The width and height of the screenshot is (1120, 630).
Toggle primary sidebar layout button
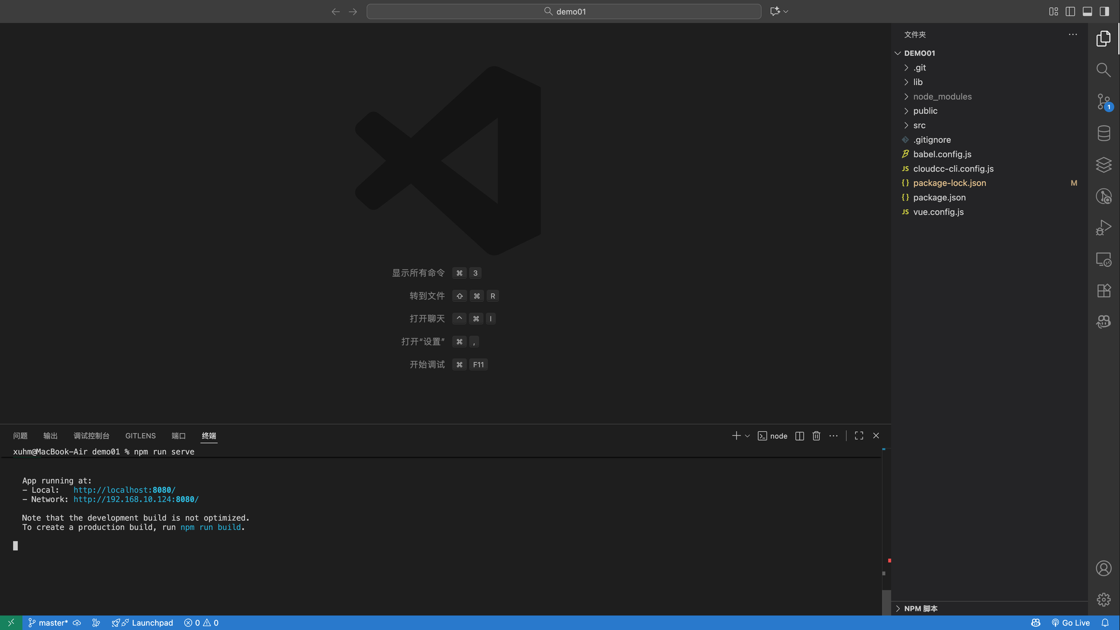pyautogui.click(x=1104, y=11)
